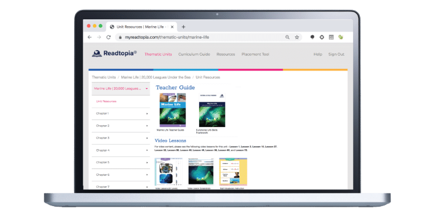Bookmark this page with the star icon

[297, 38]
